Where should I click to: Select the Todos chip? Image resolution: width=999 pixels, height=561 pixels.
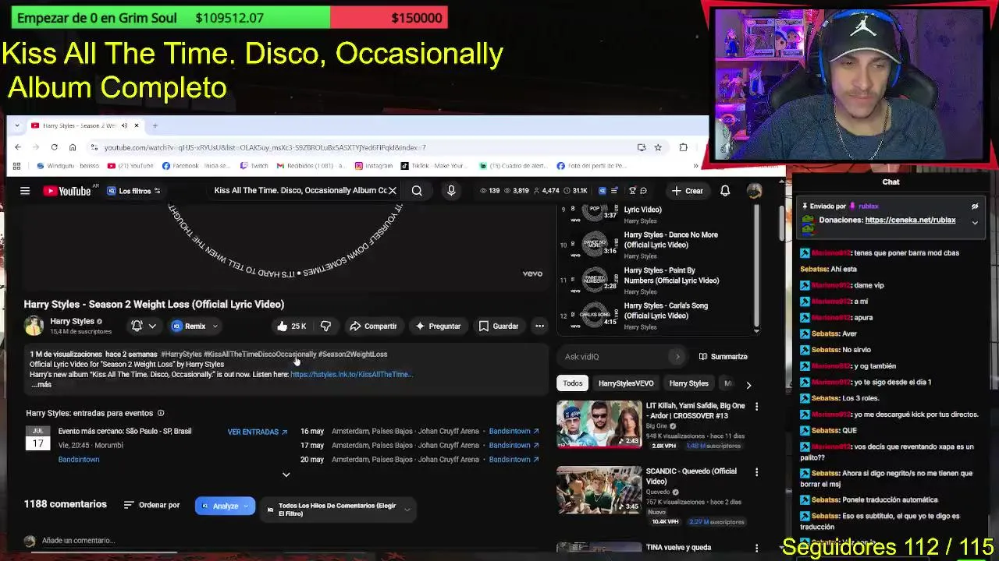[573, 383]
